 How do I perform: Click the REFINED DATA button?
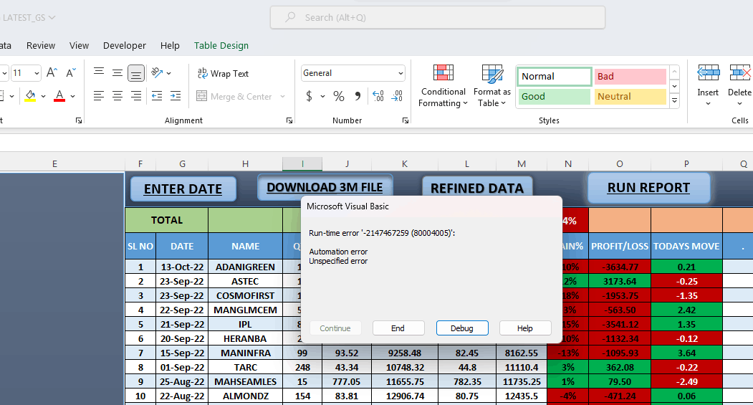click(x=477, y=186)
